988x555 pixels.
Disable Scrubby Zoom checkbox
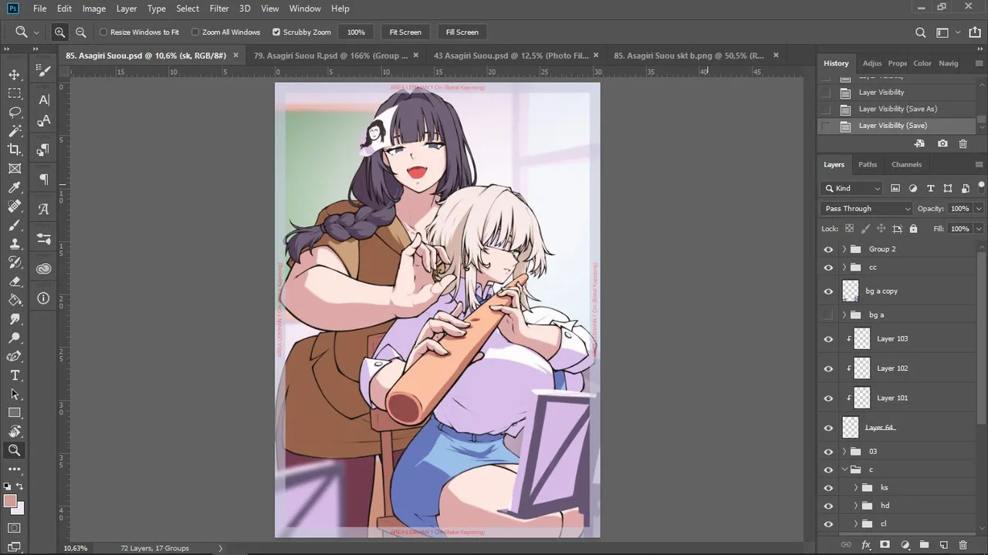coord(276,32)
